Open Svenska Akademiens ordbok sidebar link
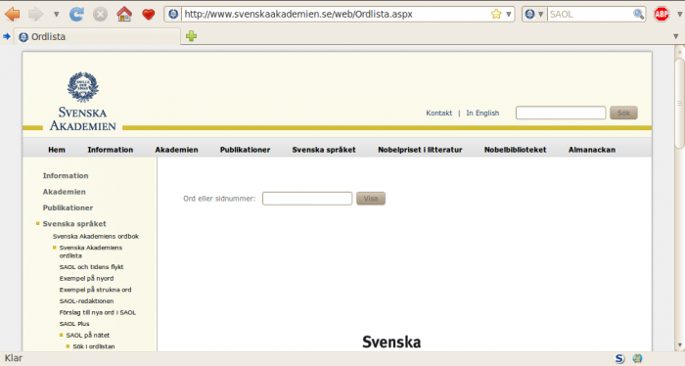Screen dimensions: 685x366 click(96, 236)
